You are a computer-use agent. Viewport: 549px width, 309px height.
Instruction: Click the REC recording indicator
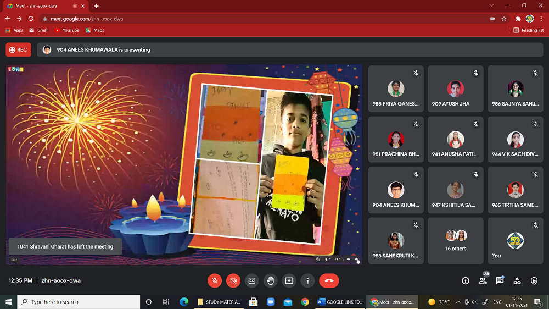point(18,50)
